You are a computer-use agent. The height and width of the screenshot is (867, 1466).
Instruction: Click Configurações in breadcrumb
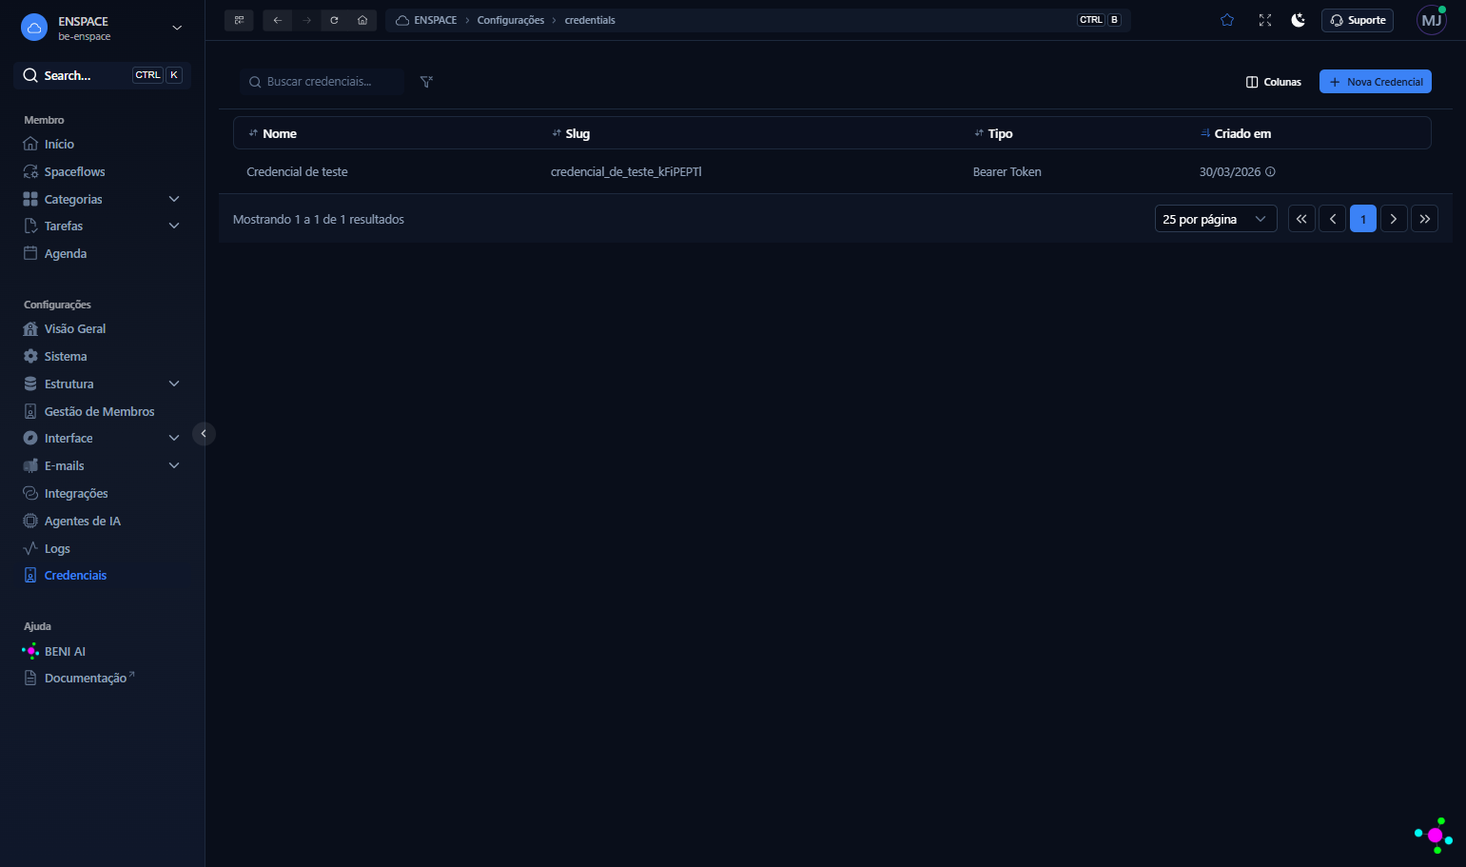point(511,20)
